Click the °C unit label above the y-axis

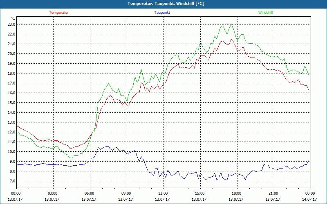tap(13, 18)
